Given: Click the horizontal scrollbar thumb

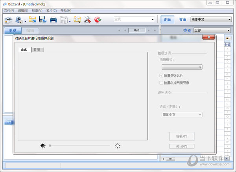Looking at the screenshot, I should coord(170,159).
